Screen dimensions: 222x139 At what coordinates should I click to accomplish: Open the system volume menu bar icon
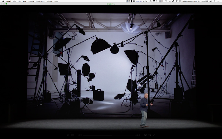211,1
